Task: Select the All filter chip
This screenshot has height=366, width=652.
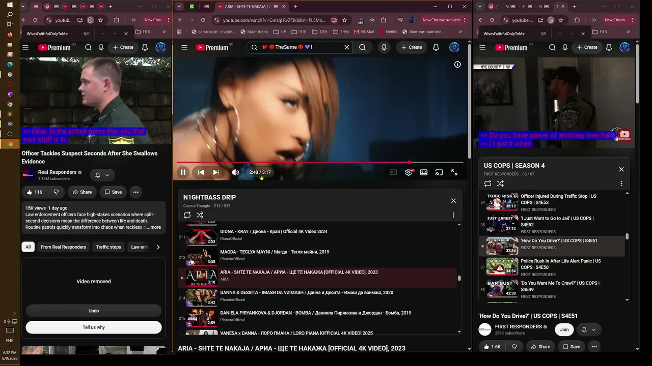Action: pyautogui.click(x=28, y=247)
